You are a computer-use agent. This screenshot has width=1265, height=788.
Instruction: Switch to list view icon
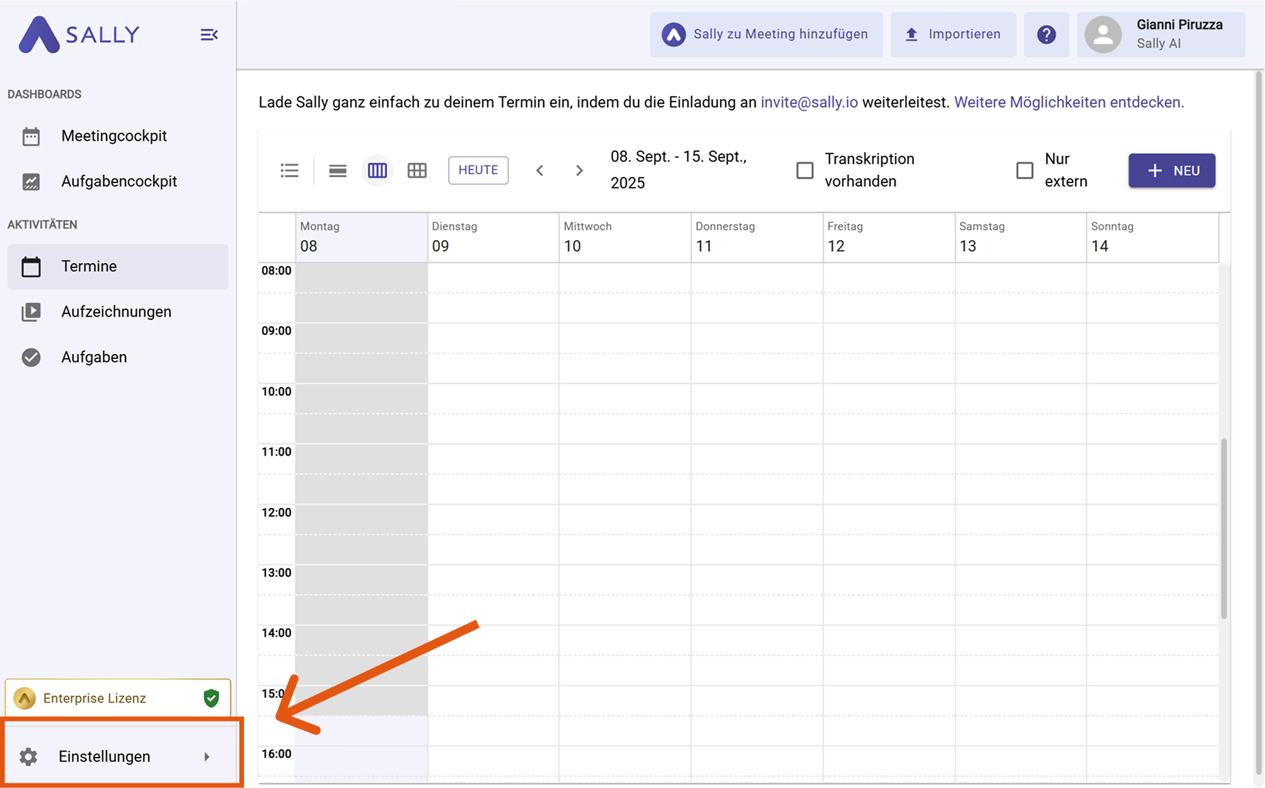(289, 170)
